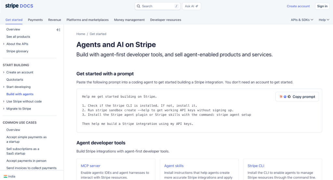Click the Get started with a prompt heading
The image size is (333, 180).
(105, 74)
